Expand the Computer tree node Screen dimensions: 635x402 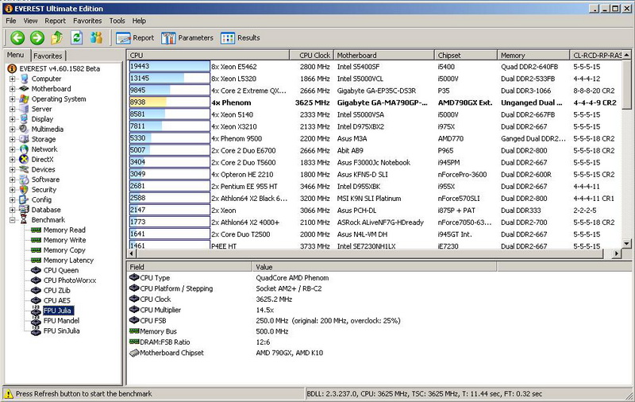click(12, 79)
